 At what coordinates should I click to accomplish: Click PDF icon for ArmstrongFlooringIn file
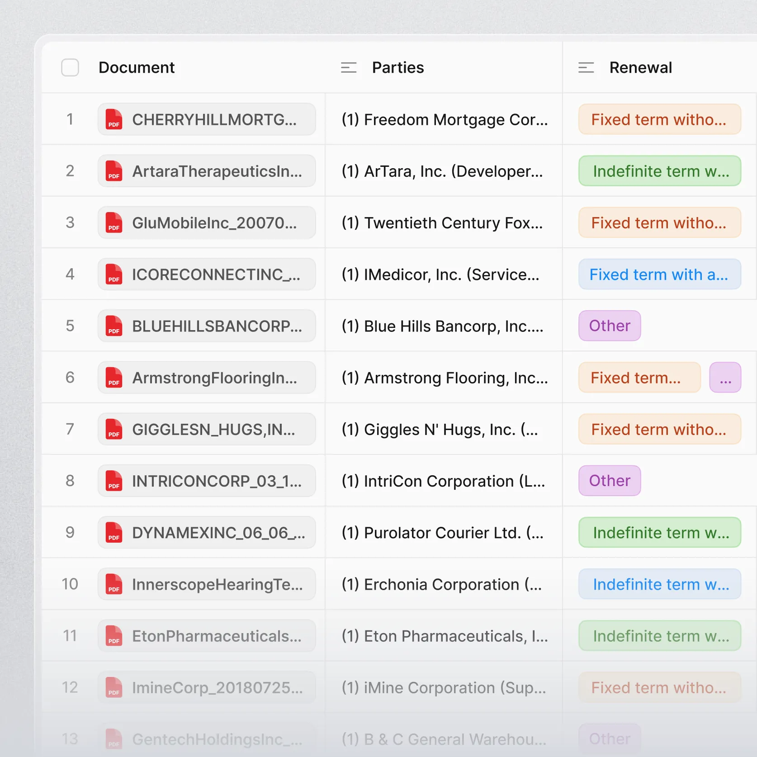click(x=114, y=377)
